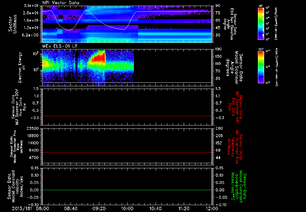Click the 'Model Scanner Angle degrees' axis label
The width and height of the screenshot is (306, 212).
(x=234, y=68)
